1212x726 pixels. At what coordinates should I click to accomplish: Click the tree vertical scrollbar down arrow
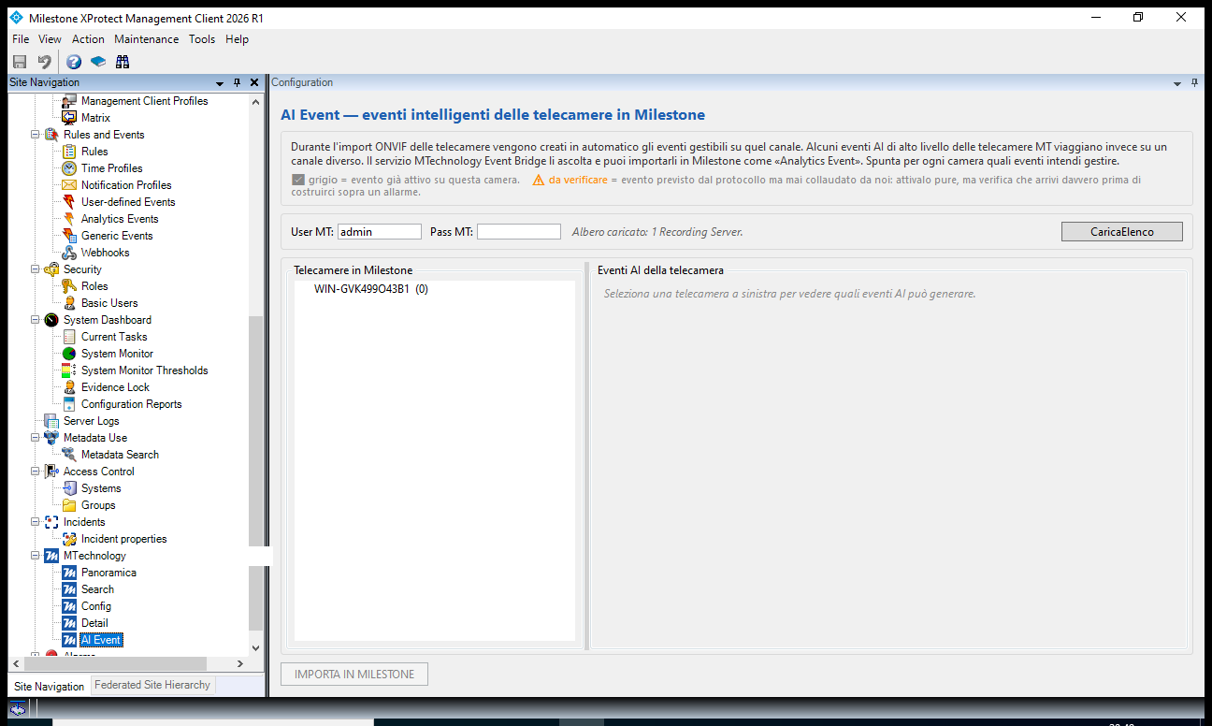point(256,647)
